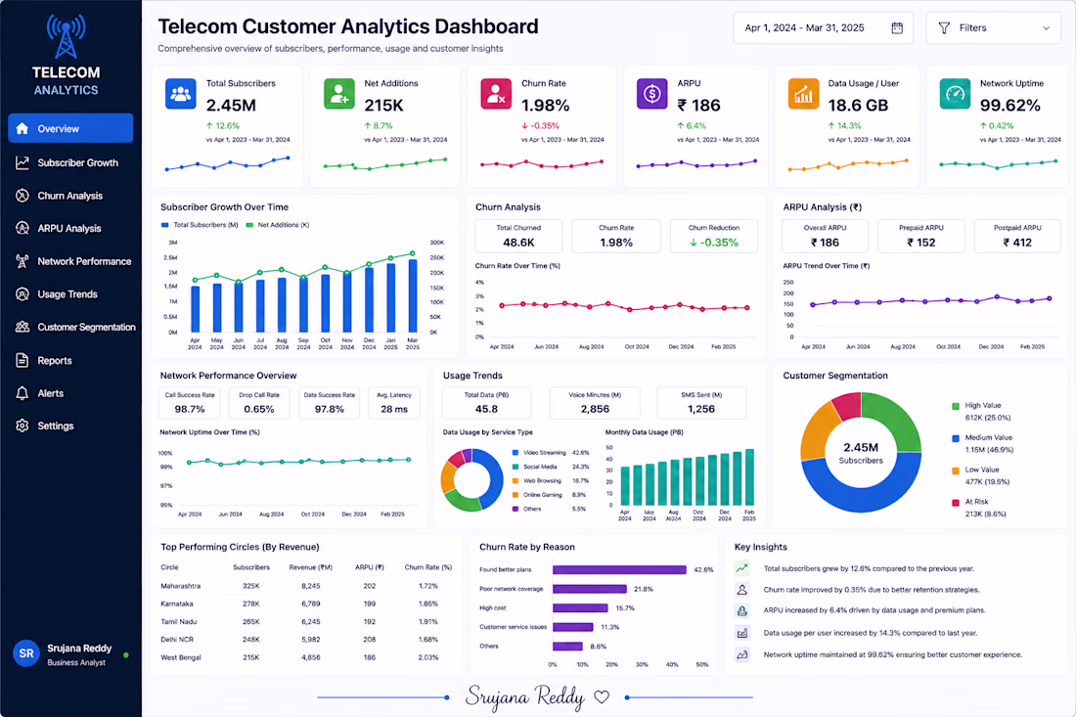Image resolution: width=1076 pixels, height=717 pixels.
Task: Go to the Overview menu item
Action: pos(70,128)
